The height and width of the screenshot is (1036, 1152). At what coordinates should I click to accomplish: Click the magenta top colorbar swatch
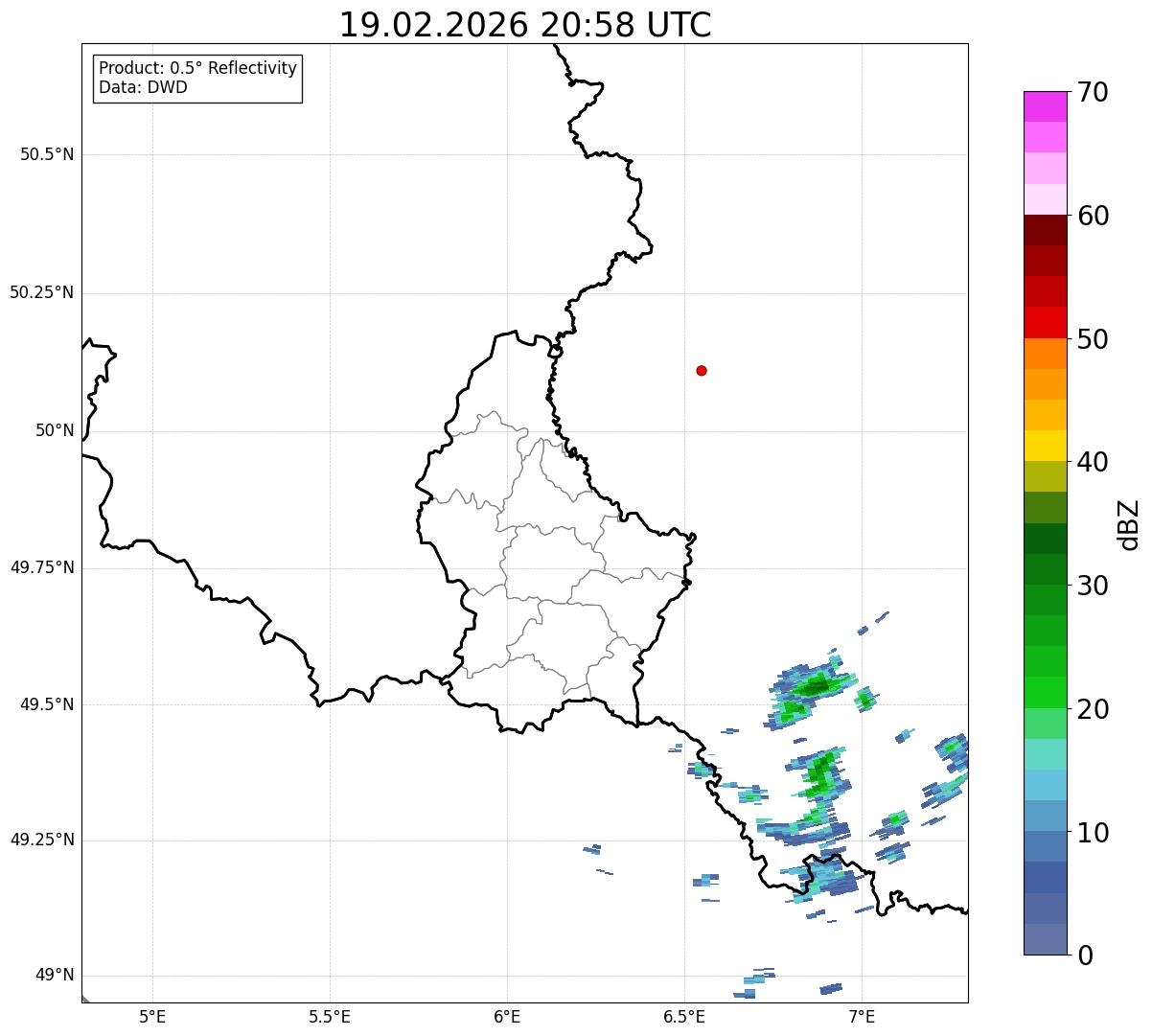1046,106
